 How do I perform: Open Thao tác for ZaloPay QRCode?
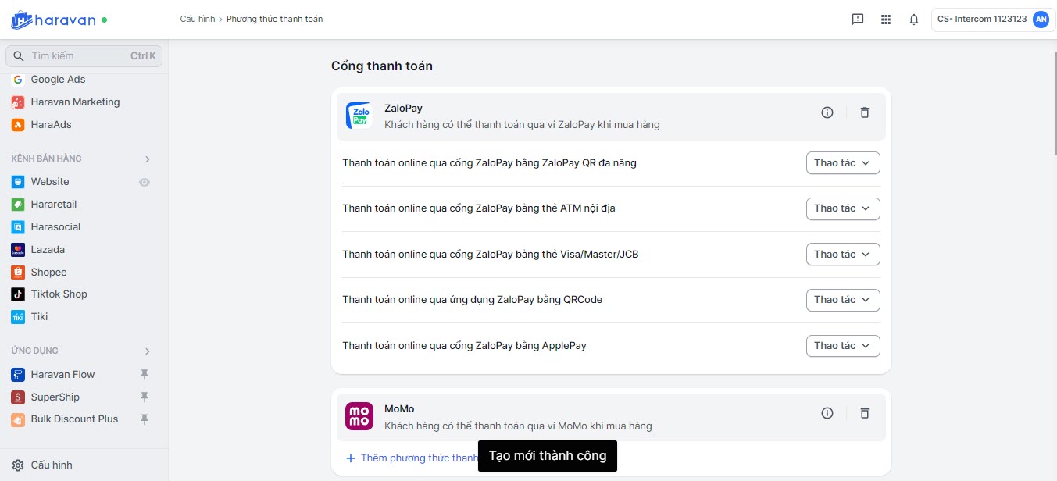843,300
